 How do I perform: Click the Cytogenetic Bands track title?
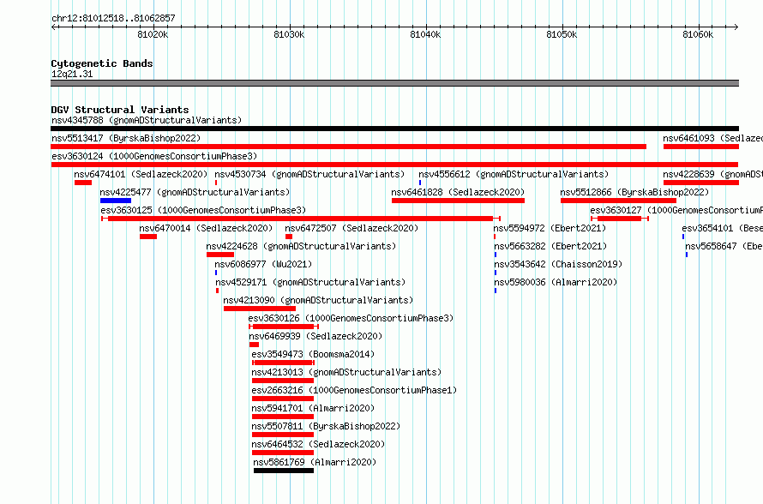click(x=102, y=63)
